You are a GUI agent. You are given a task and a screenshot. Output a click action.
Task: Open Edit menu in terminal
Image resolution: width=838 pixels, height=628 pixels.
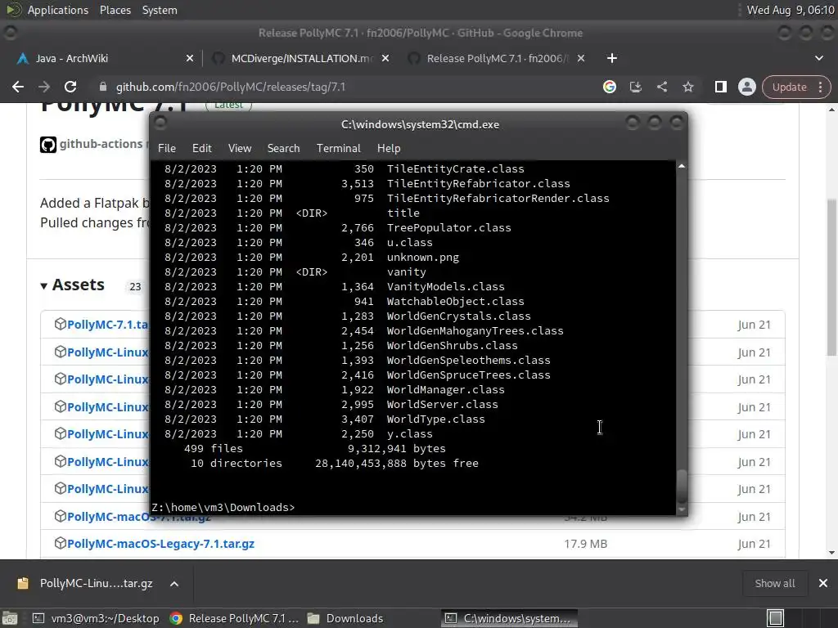(x=202, y=149)
